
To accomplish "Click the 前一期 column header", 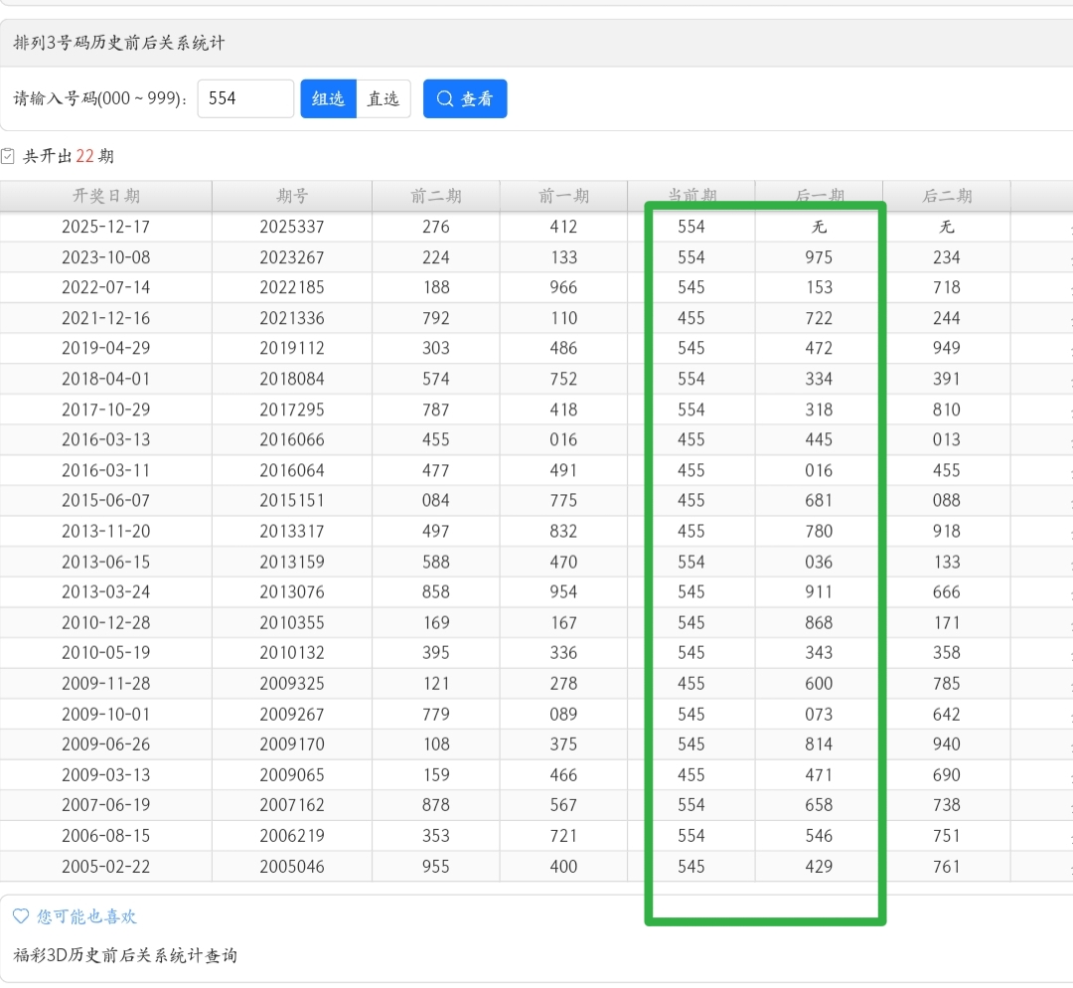I will point(563,196).
